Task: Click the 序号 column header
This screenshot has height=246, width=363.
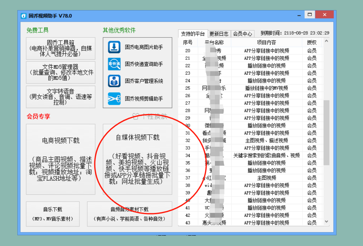Action: point(188,42)
